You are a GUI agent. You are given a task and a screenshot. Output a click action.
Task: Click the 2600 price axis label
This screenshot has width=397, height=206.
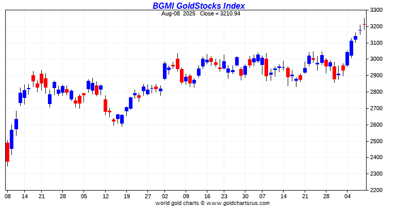tap(376, 125)
